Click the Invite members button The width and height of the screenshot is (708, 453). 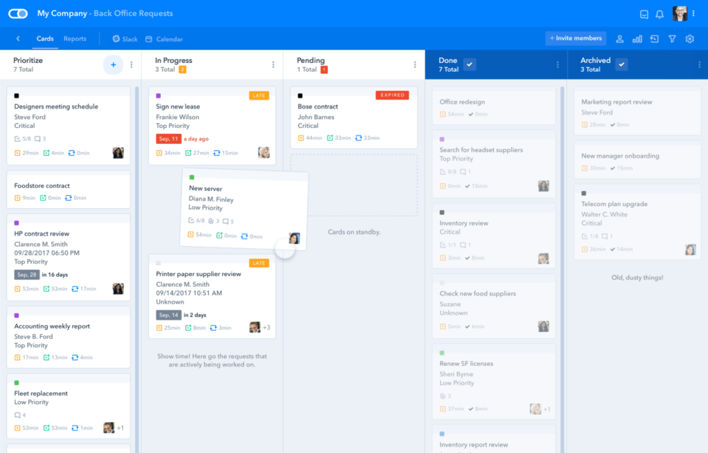[576, 39]
